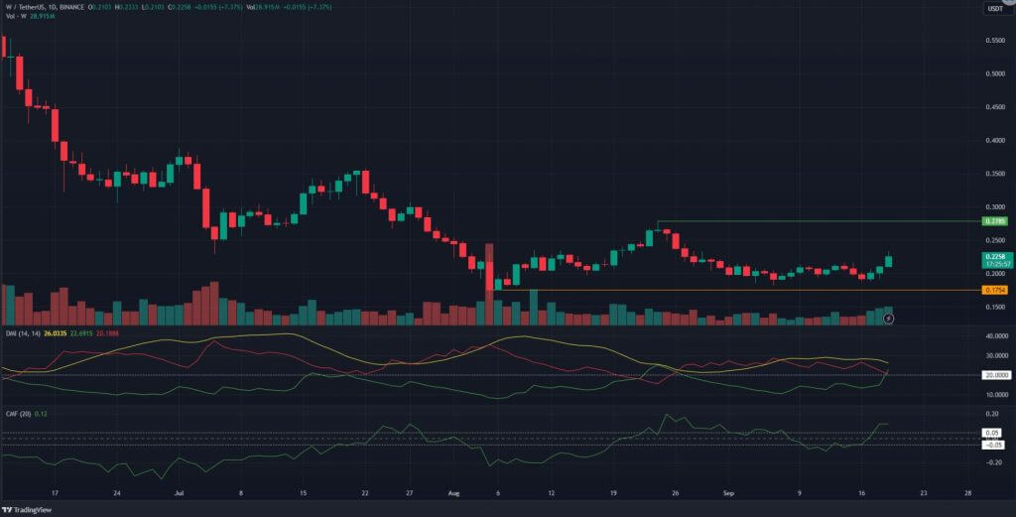Click the DMI value 26.0335 in yellow
Viewport: 1016px width, 517px height.
click(55, 333)
